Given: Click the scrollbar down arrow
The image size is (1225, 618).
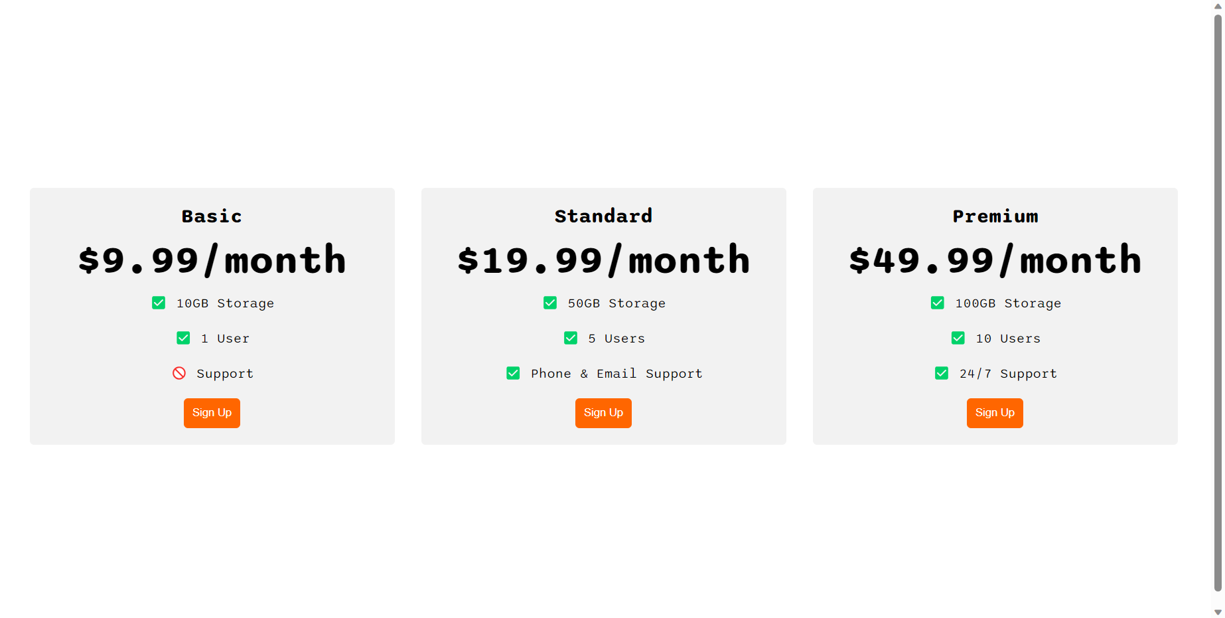Looking at the screenshot, I should (1218, 612).
